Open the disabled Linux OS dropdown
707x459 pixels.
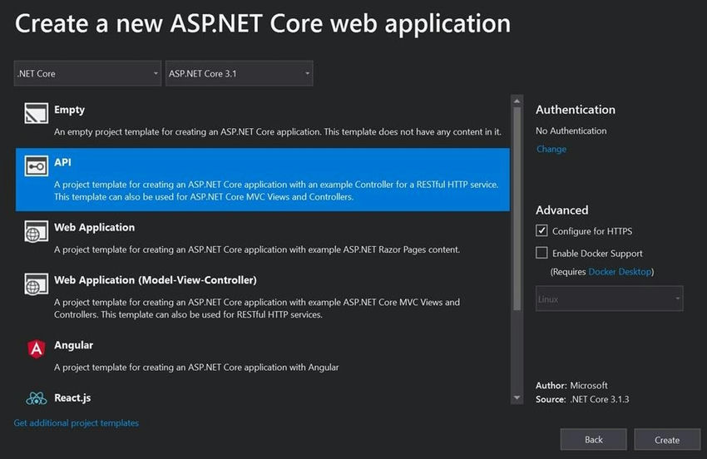pos(609,299)
